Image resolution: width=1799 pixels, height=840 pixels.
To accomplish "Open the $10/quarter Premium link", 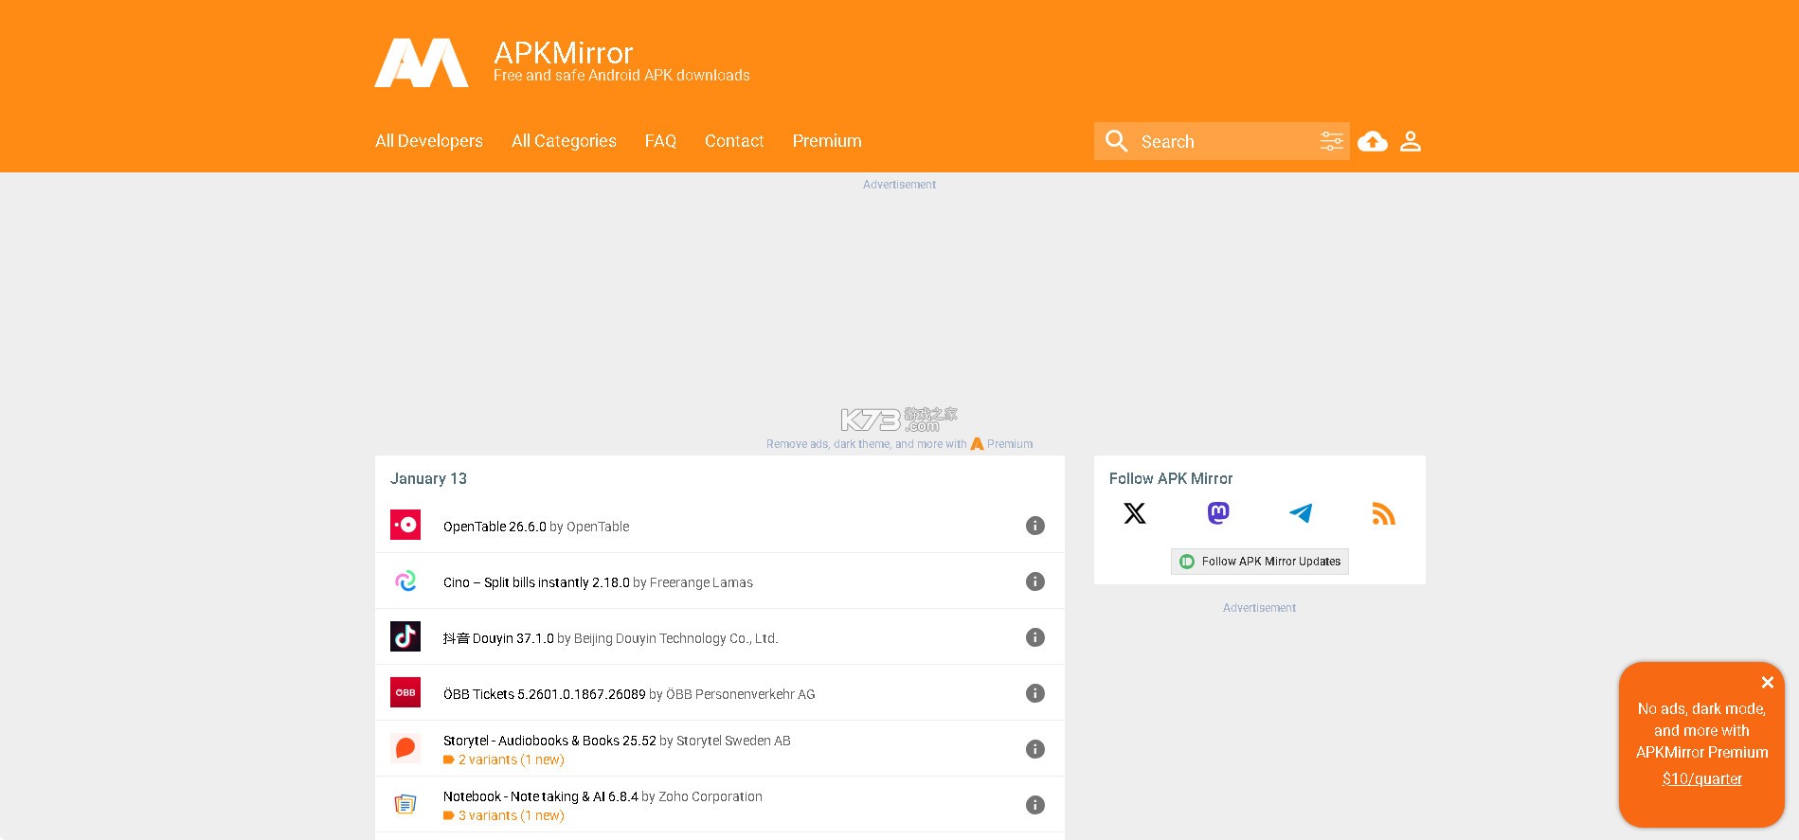I will pos(1701,778).
